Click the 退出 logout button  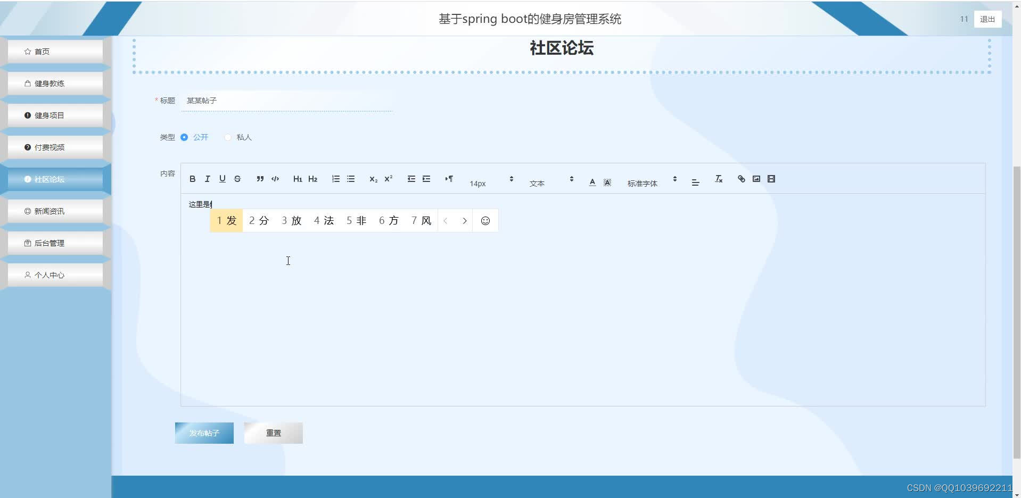click(x=987, y=19)
